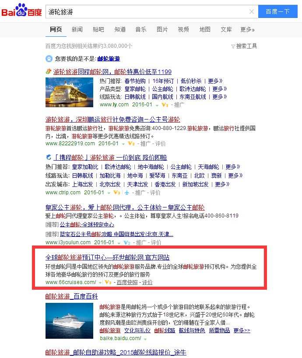Expand the arrow next to www.ly.com 2016-01
Image resolution: width=302 pixels, height=358 pixels.
[x=157, y=105]
